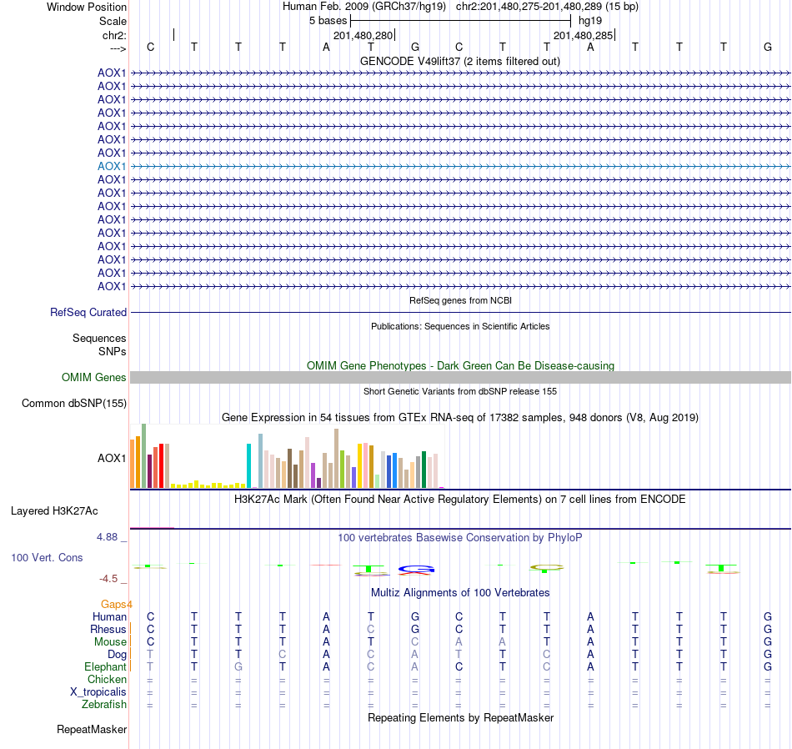Select the Human alignment row label
This screenshot has width=792, height=749.
tap(109, 616)
